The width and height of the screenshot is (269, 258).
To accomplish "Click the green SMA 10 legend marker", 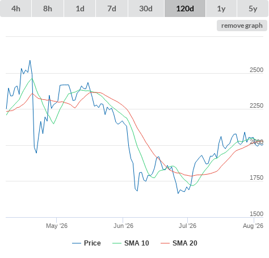I will 117,243.
